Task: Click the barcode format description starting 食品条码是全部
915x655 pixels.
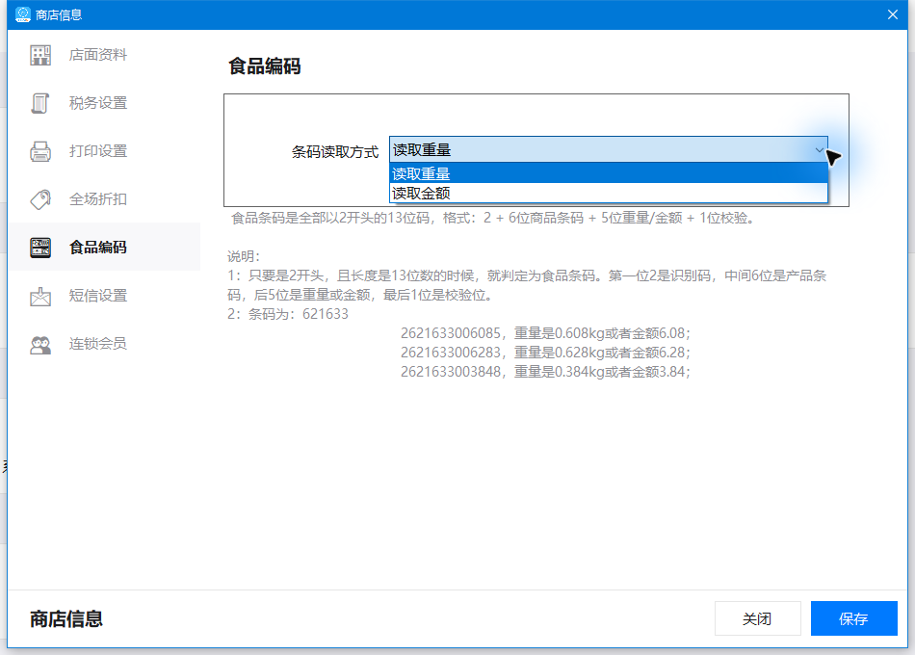Action: click(x=494, y=219)
